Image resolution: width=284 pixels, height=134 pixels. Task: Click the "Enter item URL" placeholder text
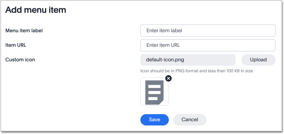(163, 45)
